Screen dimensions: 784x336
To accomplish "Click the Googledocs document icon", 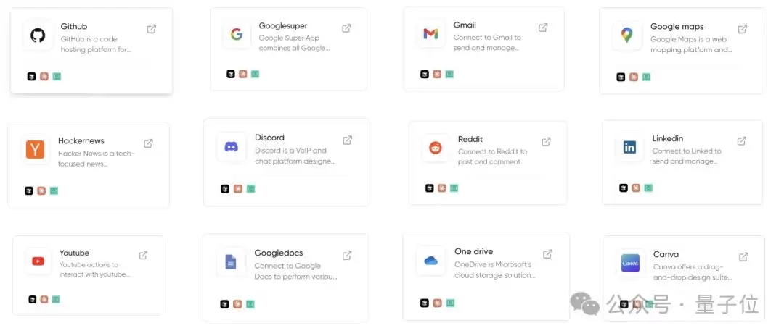I will coord(231,261).
